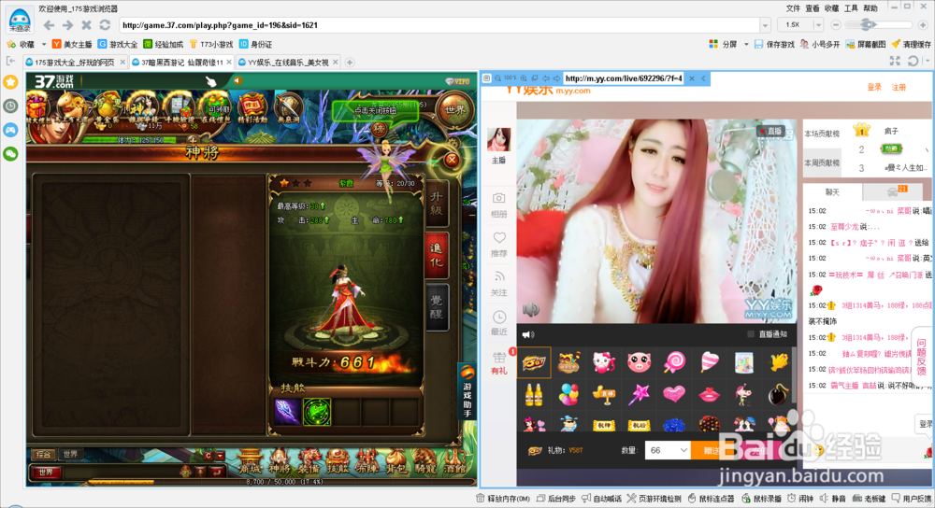
Task: Click the 世界 round map button
Action: (x=455, y=109)
